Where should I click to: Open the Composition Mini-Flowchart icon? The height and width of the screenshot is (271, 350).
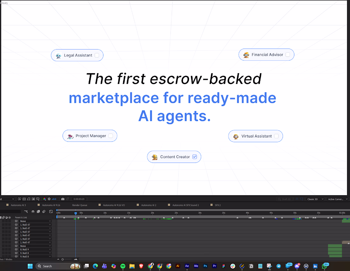pyautogui.click(x=26, y=211)
